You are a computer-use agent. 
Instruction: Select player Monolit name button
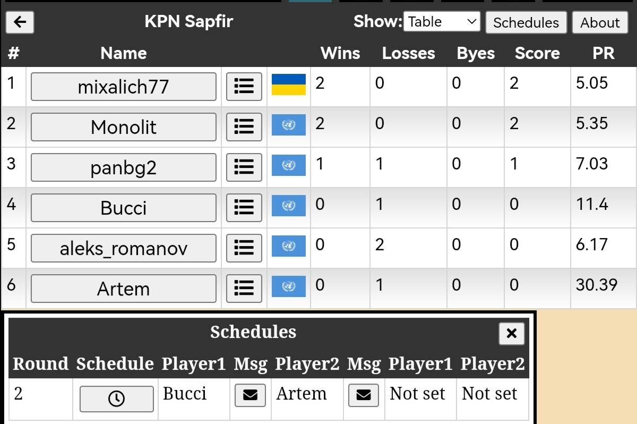click(124, 127)
